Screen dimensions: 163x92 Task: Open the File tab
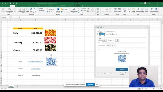(x=2, y=6)
